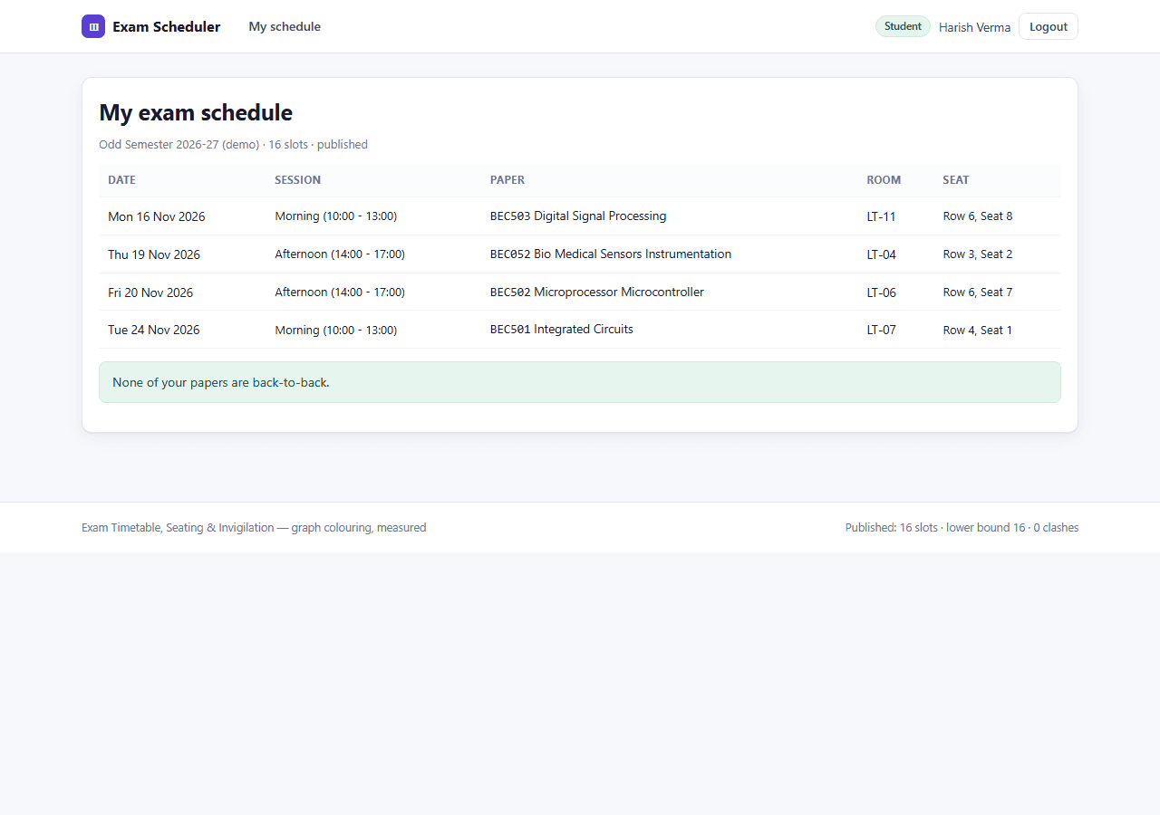Click the PAPER column header
The width and height of the screenshot is (1160, 815).
click(507, 180)
